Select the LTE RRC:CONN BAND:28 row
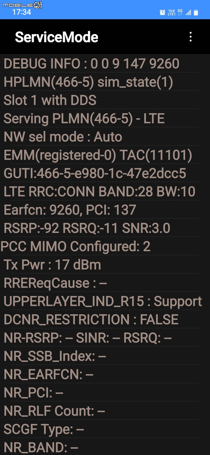Screen dimensions: 210x455 101,191
